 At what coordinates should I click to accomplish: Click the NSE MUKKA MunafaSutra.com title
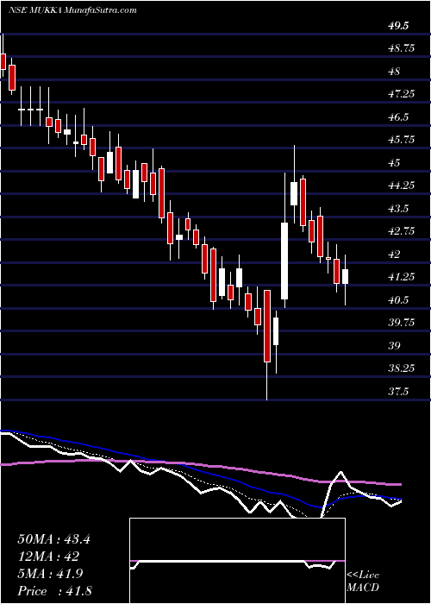(72, 10)
